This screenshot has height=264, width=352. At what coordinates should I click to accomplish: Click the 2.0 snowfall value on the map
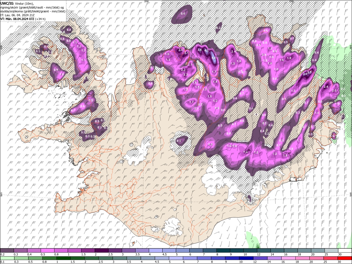[x=334, y=90]
